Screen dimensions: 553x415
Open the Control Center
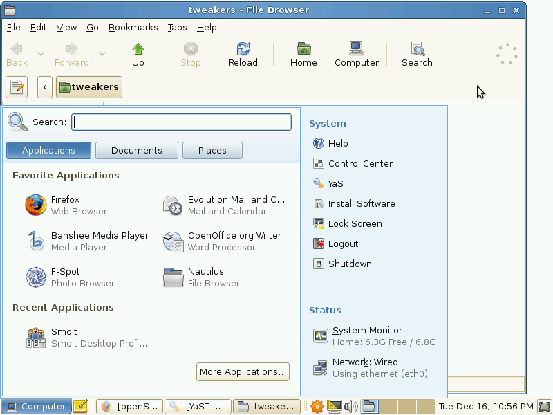(353, 163)
